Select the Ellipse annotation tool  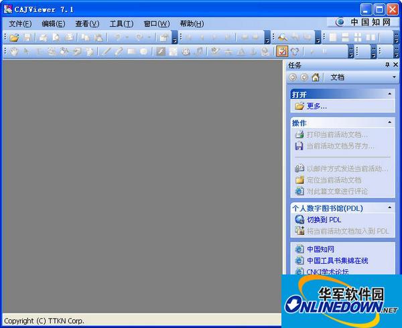(x=144, y=52)
